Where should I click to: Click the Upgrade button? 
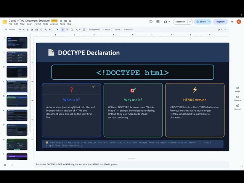(220, 22)
